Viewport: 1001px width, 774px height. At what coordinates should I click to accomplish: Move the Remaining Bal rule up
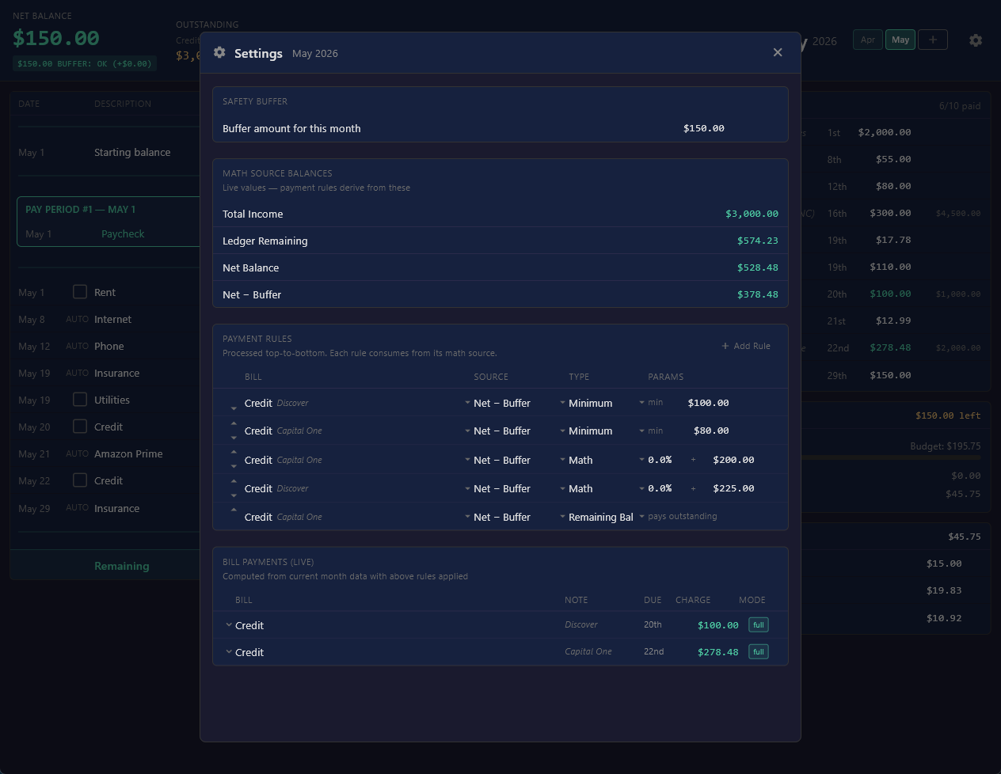[x=234, y=510]
